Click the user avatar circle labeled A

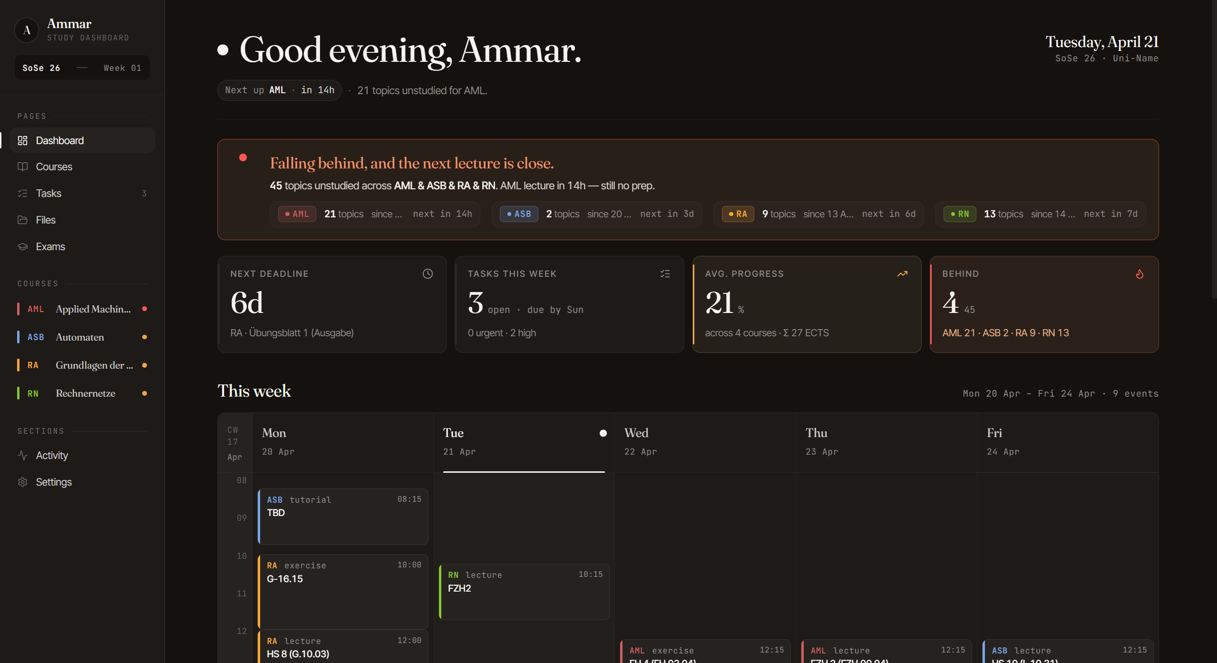tap(27, 30)
